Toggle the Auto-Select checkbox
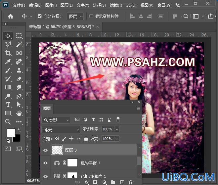The image size is (218, 185). click(39, 16)
